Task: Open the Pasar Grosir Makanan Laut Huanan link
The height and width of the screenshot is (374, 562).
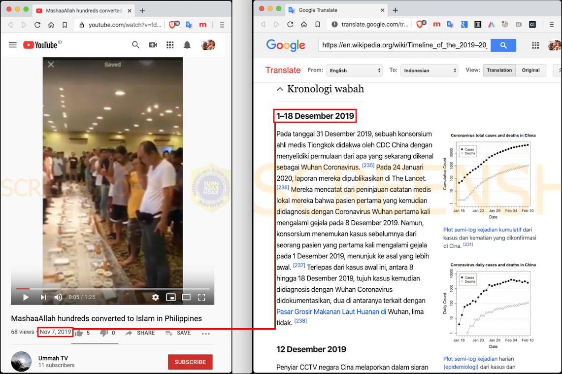Action: point(331,312)
